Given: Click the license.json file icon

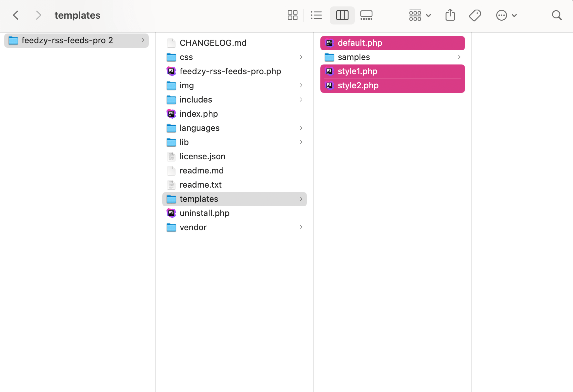Looking at the screenshot, I should pyautogui.click(x=171, y=156).
